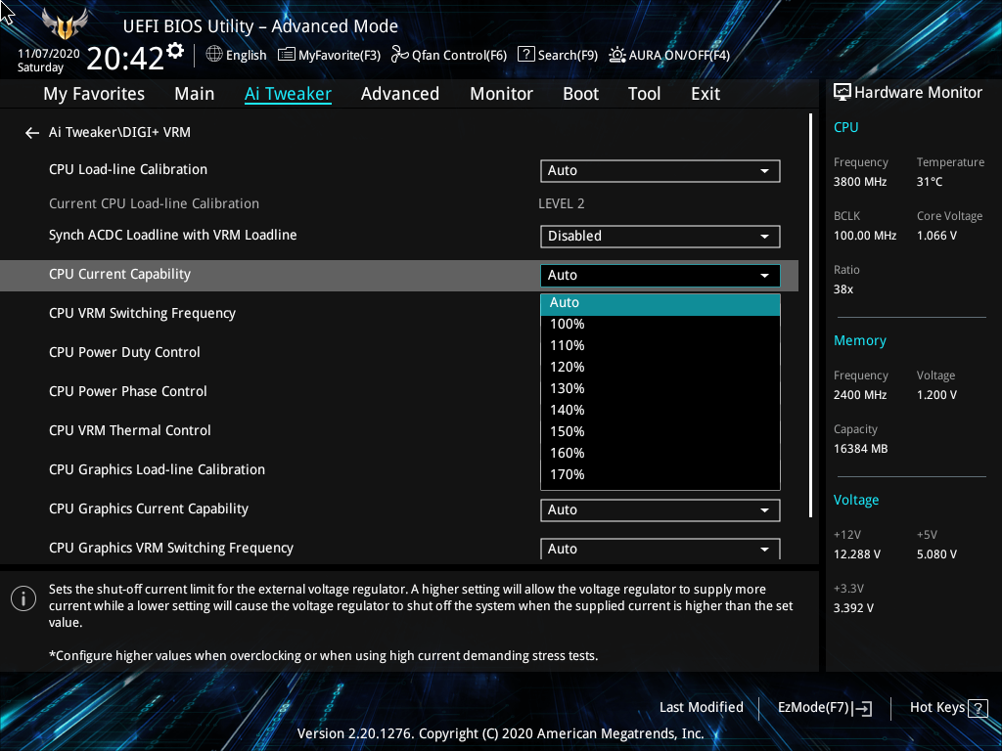
Task: Toggle AURA ON/OFF light icon
Action: coord(616,55)
